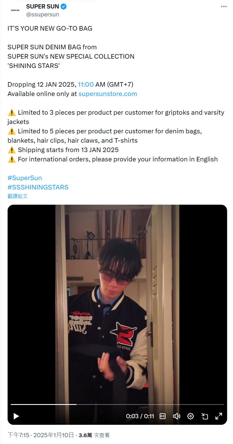Image resolution: width=233 pixels, height=444 pixels.
Task: Click the blue verified badge
Action: (x=64, y=6)
